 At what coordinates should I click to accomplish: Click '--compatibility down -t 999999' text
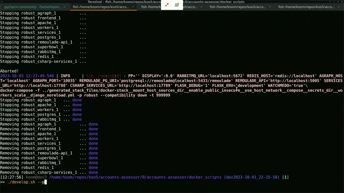pos(135,95)
